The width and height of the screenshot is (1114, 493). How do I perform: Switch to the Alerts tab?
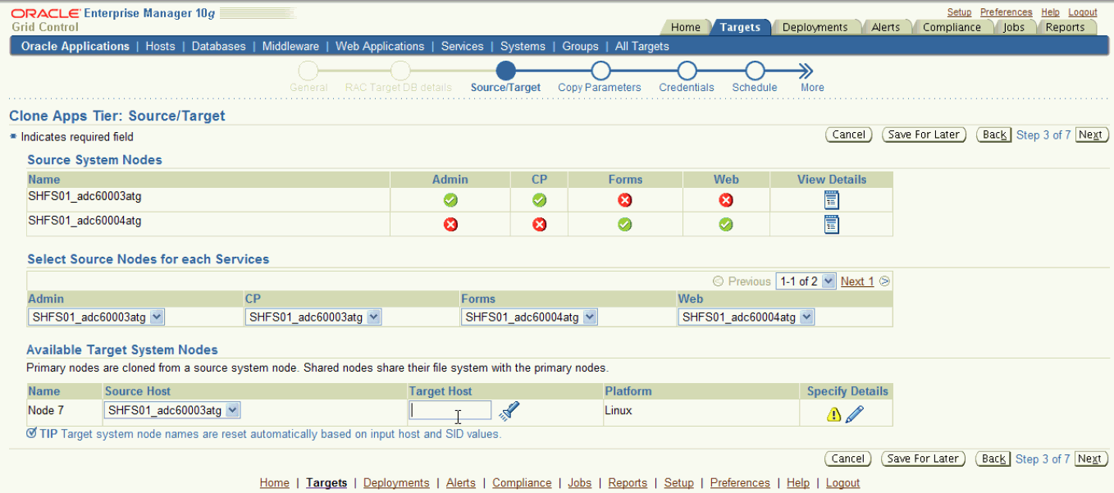886,27
